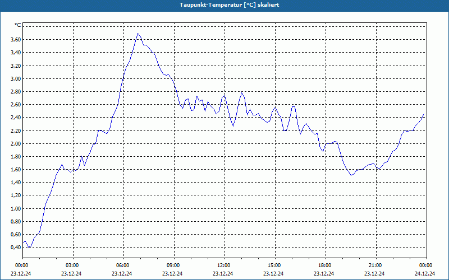Select the "18:00" time label
Viewport: 449px width, 280px height.
tap(326, 265)
